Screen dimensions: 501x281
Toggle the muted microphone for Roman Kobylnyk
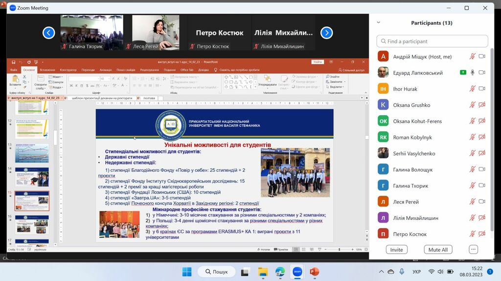coord(472,137)
